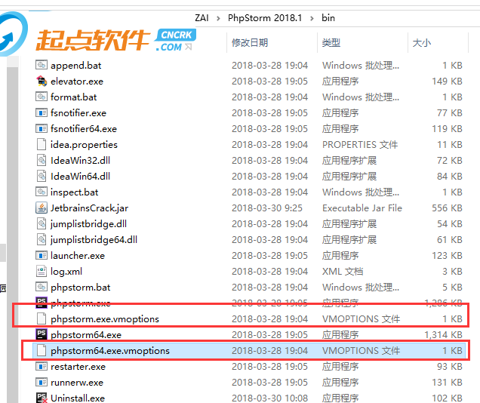
Task: Select file name log.xml
Action: tap(66, 272)
